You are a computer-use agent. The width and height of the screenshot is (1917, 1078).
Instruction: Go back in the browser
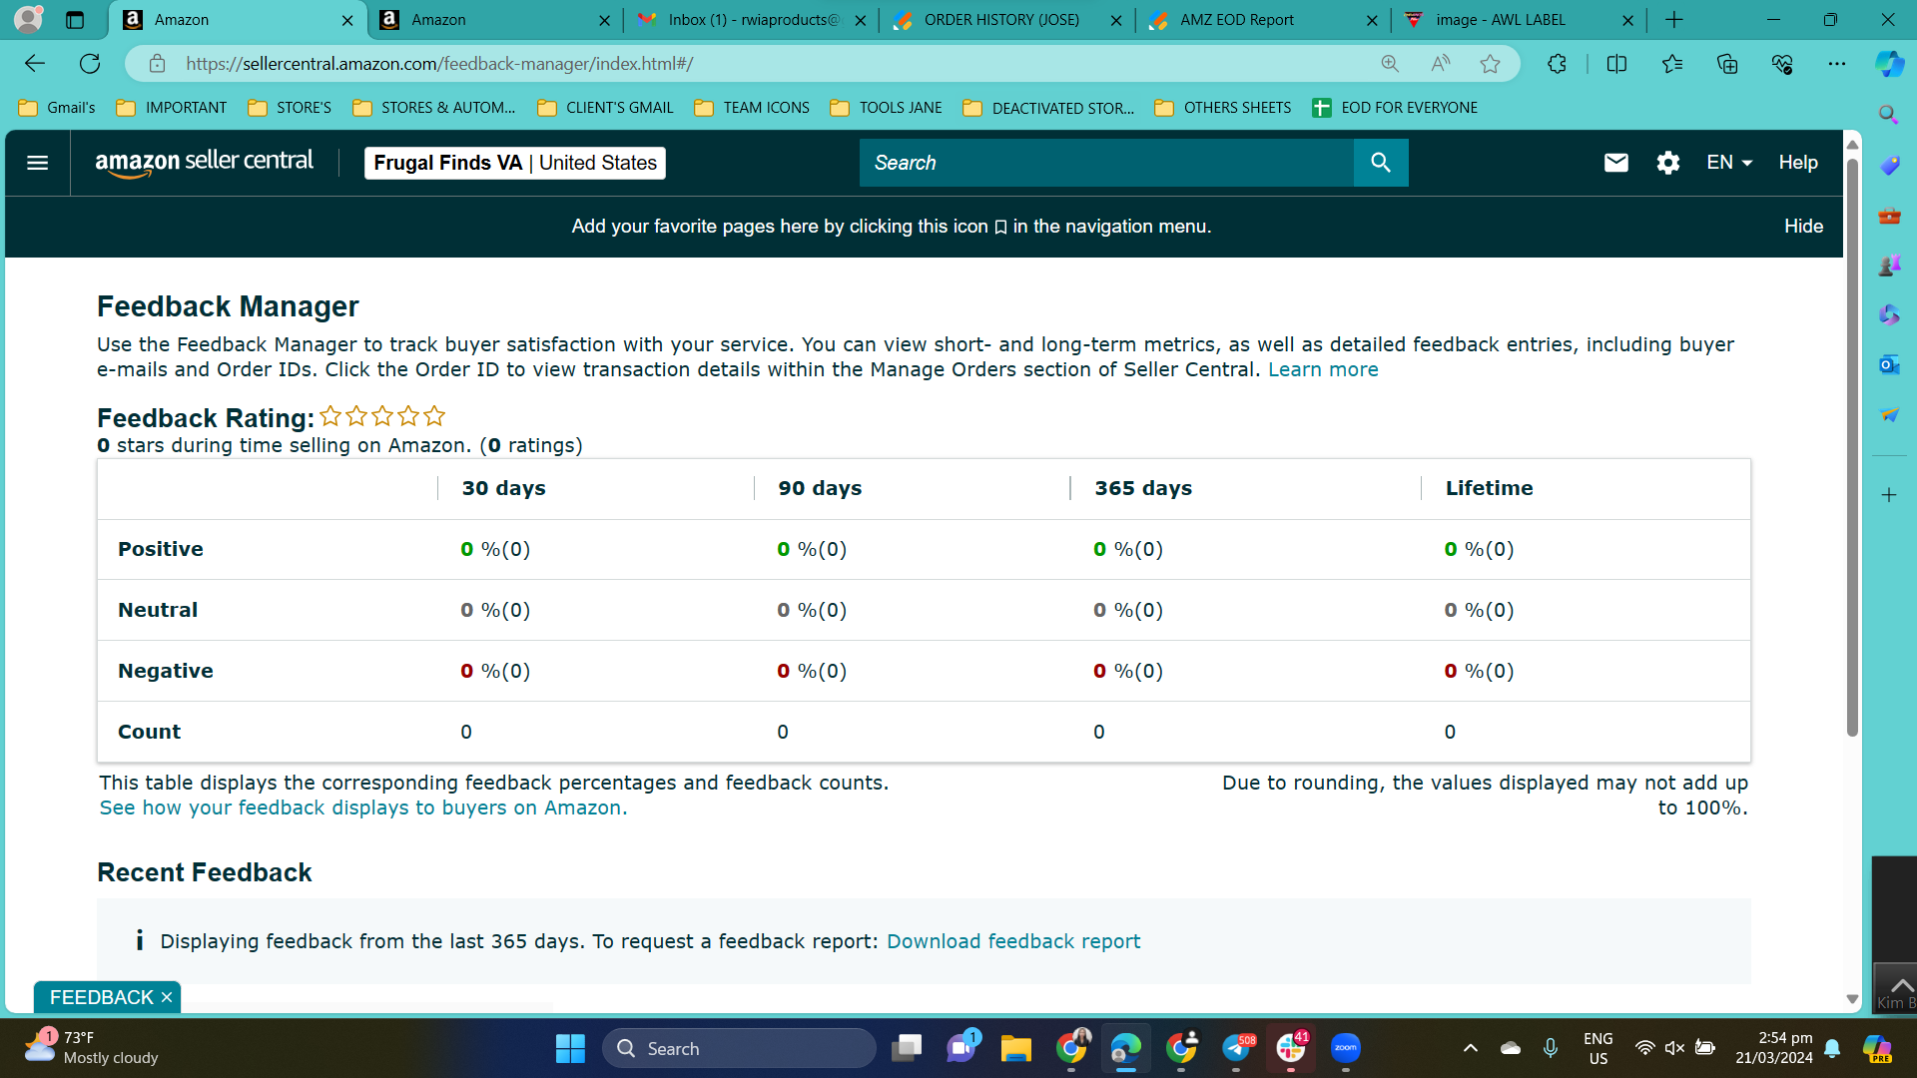click(x=35, y=64)
